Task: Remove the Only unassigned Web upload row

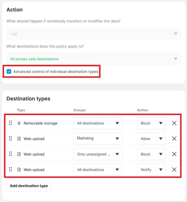Action: pyautogui.click(x=174, y=154)
